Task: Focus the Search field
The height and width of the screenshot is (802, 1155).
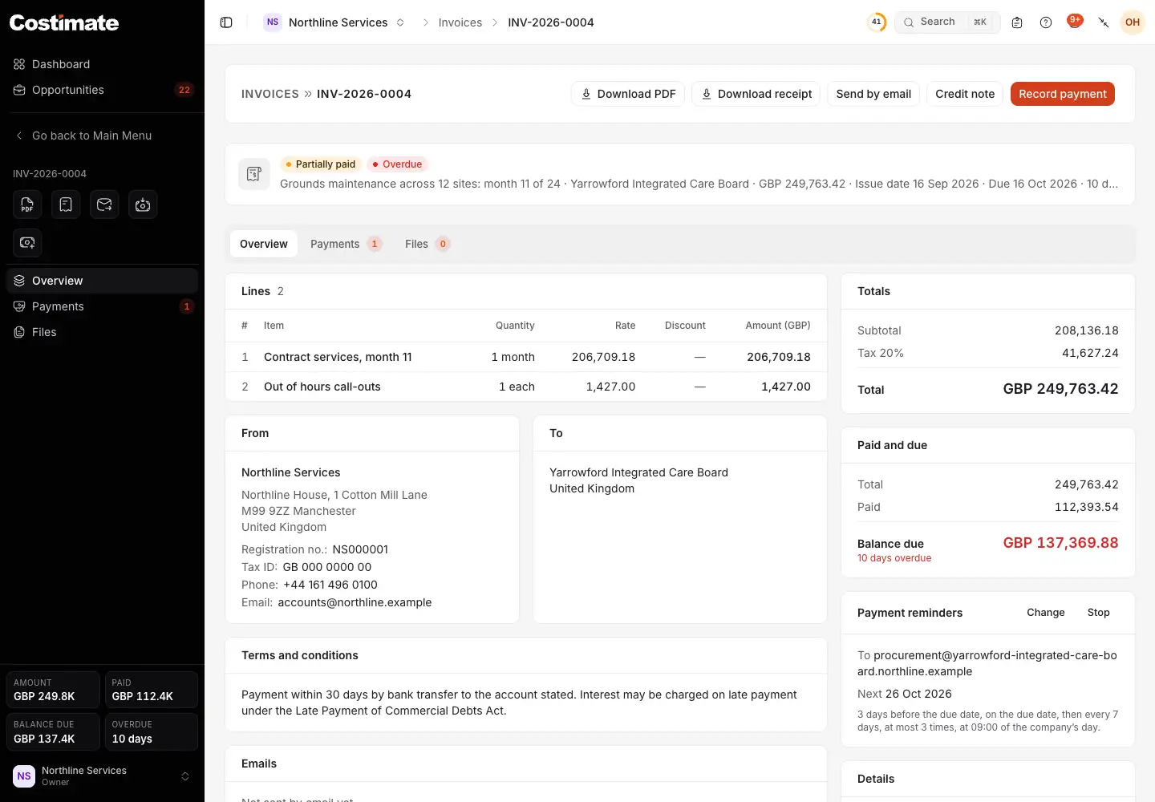Action: pos(947,22)
